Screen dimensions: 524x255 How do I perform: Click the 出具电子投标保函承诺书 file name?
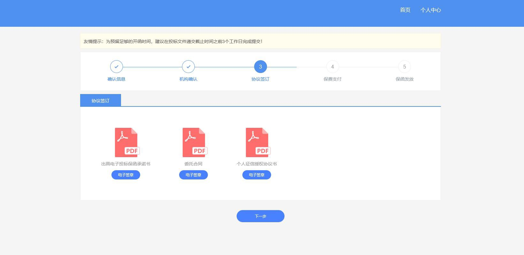[126, 164]
